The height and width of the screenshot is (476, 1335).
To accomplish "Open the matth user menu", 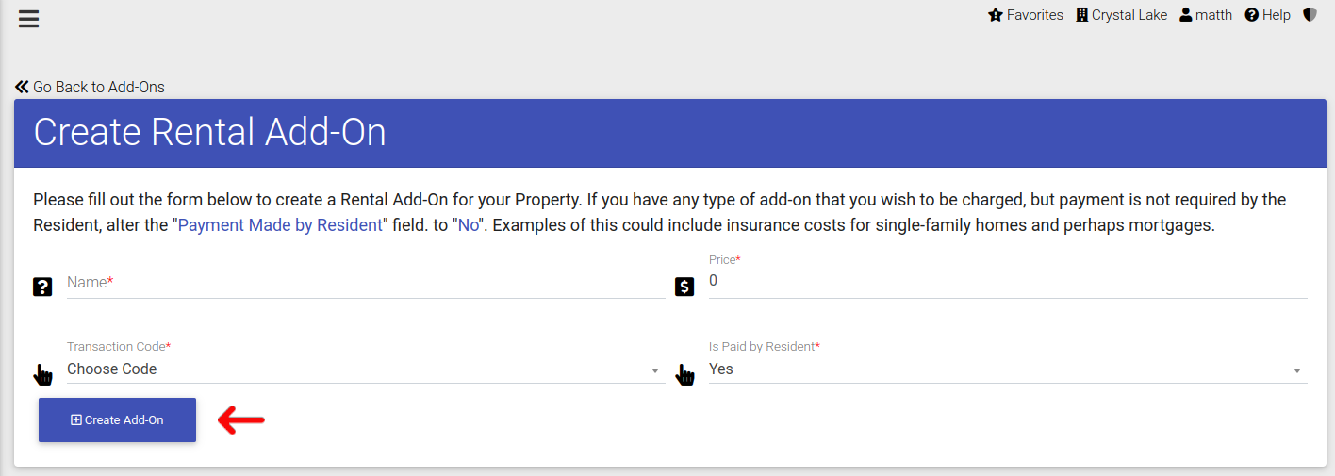I will [1206, 15].
